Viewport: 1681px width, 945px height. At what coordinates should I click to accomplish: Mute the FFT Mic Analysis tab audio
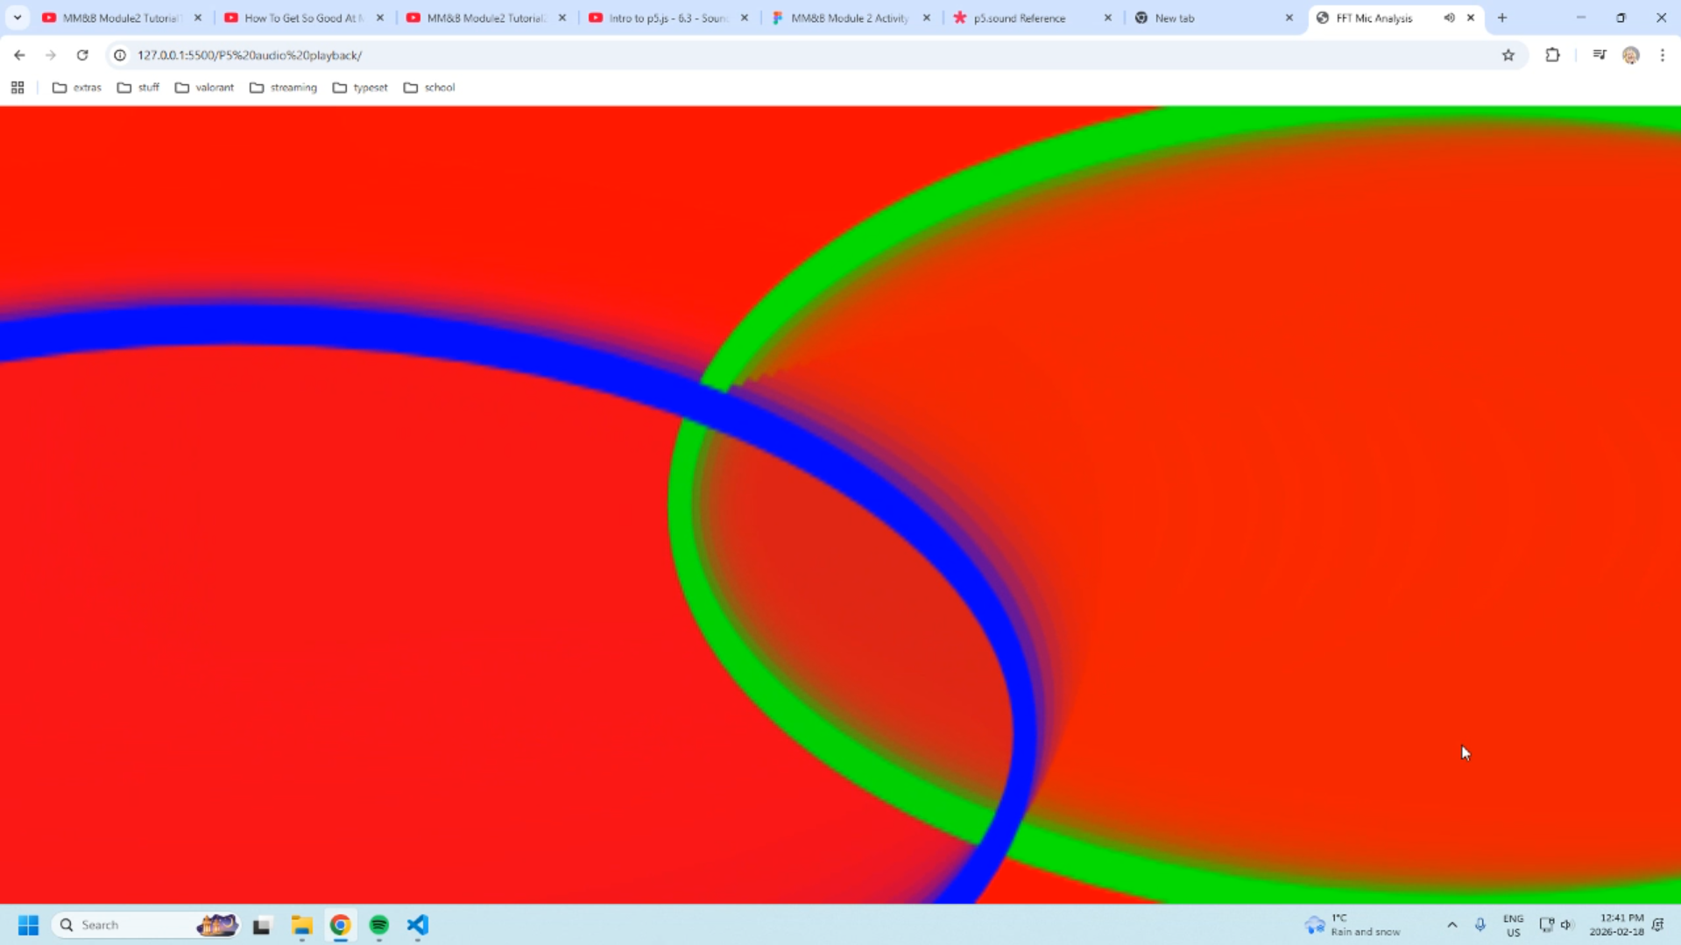point(1448,18)
